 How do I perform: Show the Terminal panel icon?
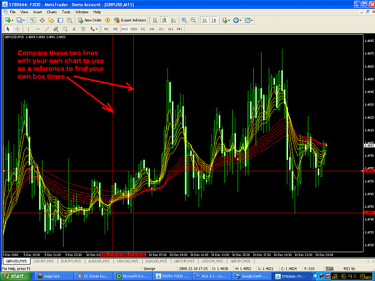coord(60,20)
